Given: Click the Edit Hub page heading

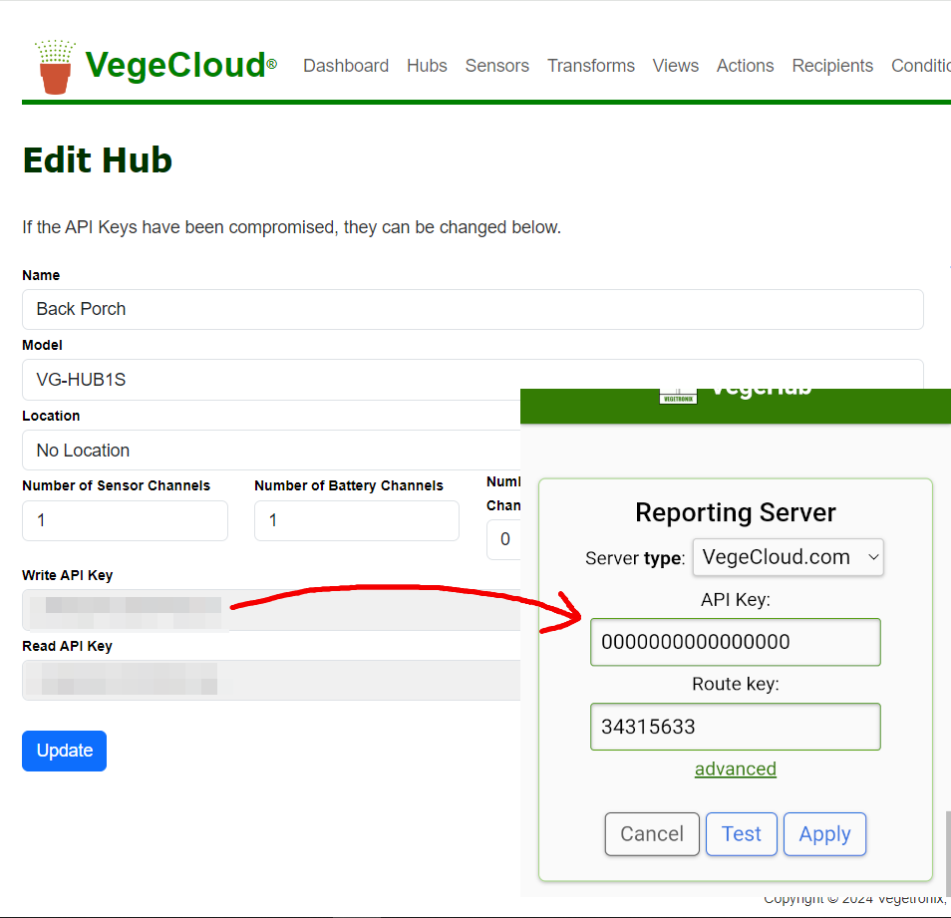Looking at the screenshot, I should [98, 160].
